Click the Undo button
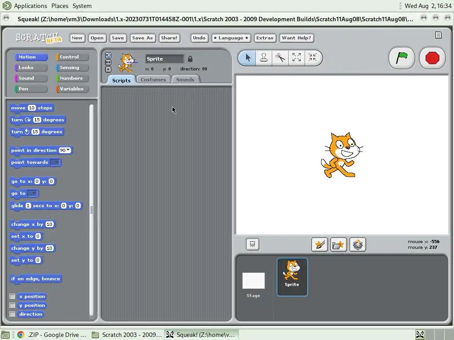 tap(199, 38)
